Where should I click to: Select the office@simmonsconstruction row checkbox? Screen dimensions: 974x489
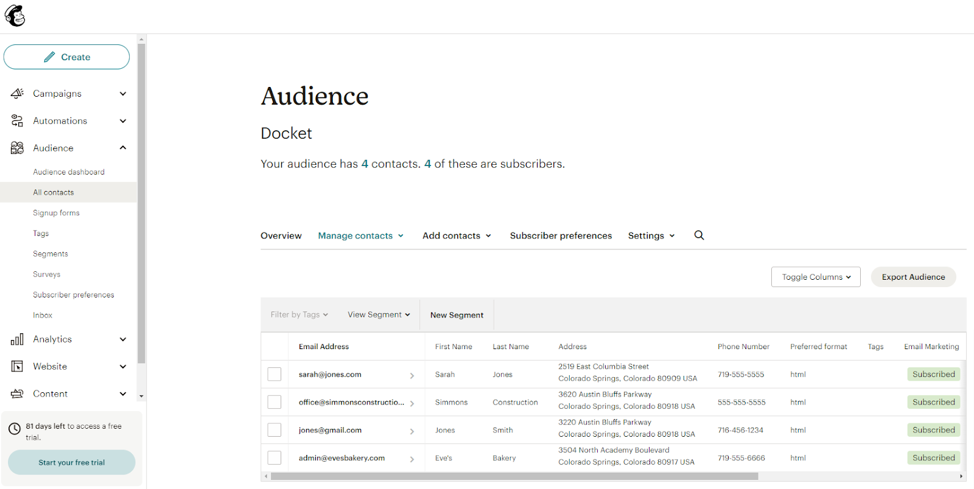point(275,402)
